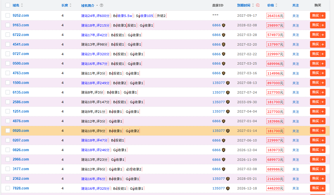Click the help question icon beside 域名简介
The height and width of the screenshot is (195, 334).
[x=101, y=5]
